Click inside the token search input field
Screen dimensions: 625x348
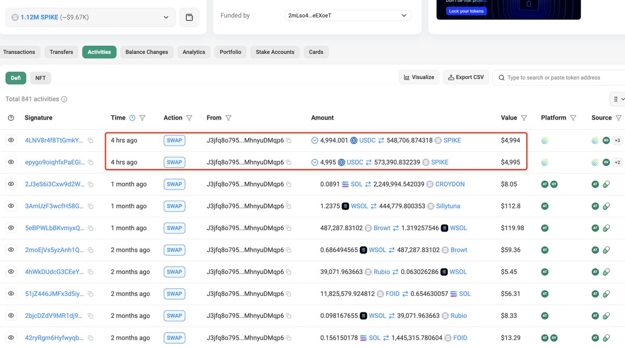pos(553,77)
